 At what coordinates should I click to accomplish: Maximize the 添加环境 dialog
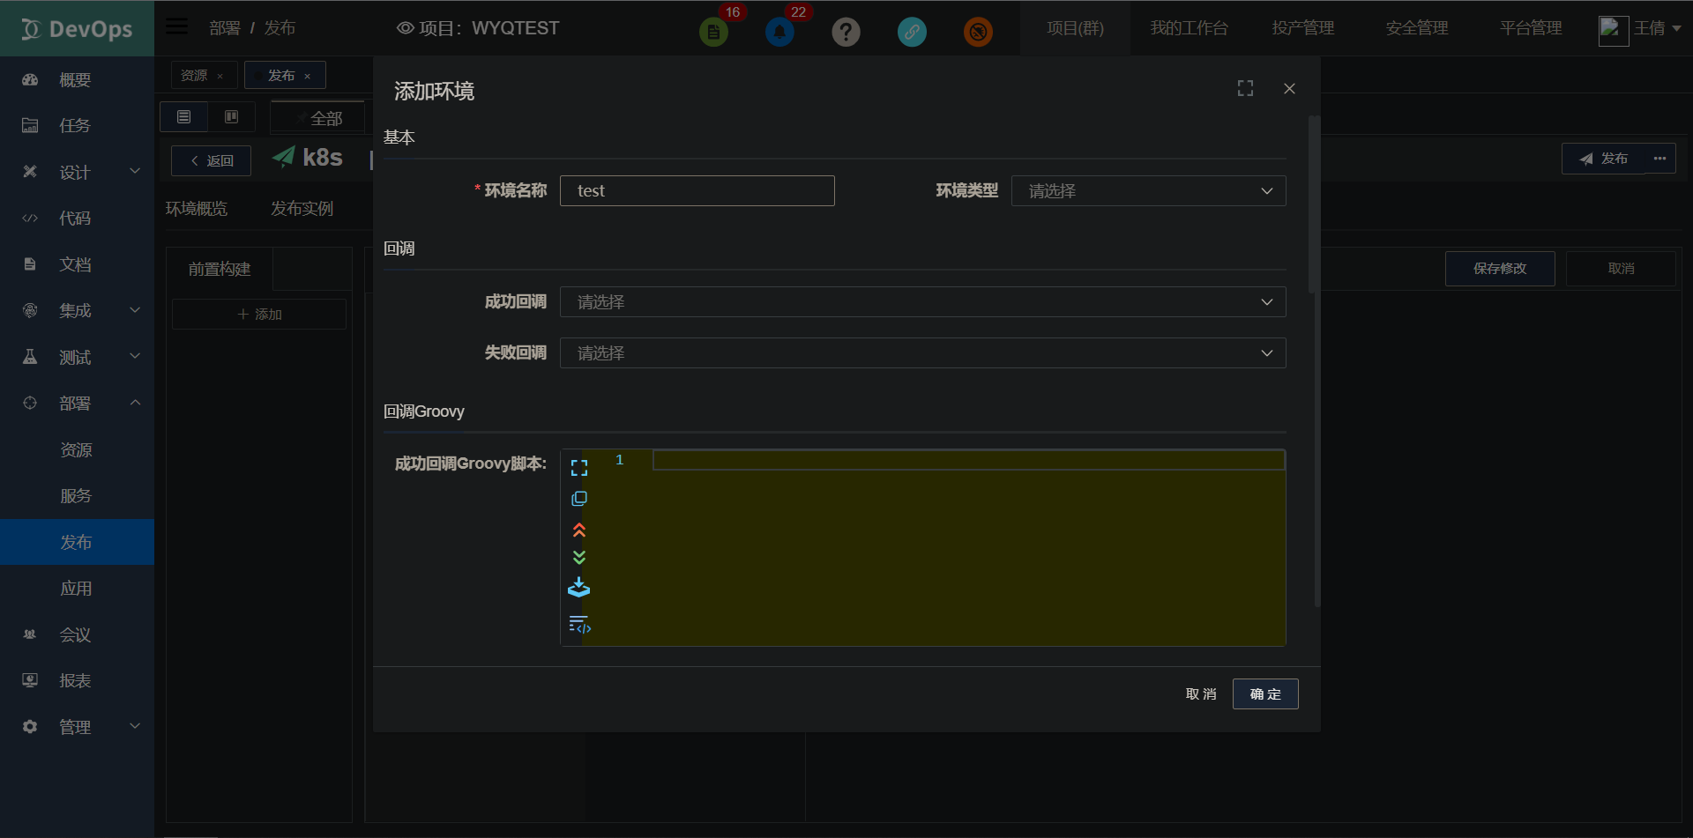click(x=1245, y=88)
